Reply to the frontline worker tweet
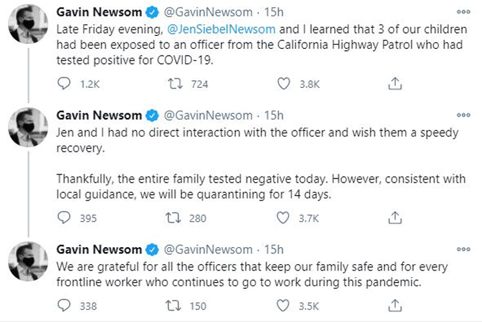Viewport: 482px width, 322px height. tap(64, 306)
